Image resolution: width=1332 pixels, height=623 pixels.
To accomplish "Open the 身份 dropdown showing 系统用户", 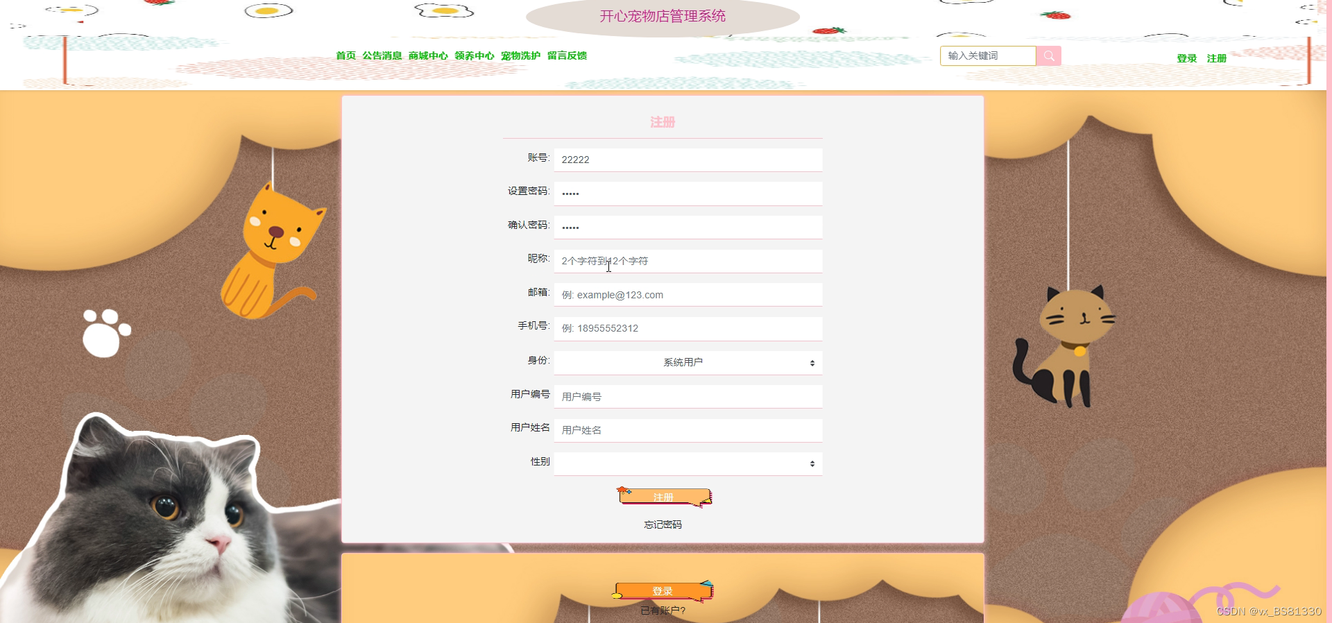I will tap(688, 362).
